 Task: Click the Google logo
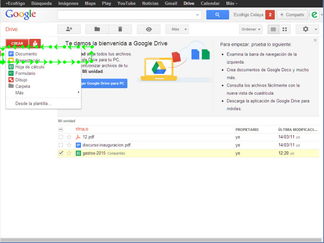[21, 15]
